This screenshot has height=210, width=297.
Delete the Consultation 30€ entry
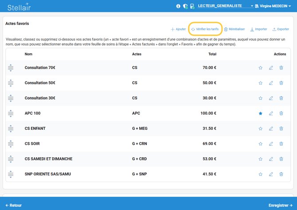coord(281,98)
